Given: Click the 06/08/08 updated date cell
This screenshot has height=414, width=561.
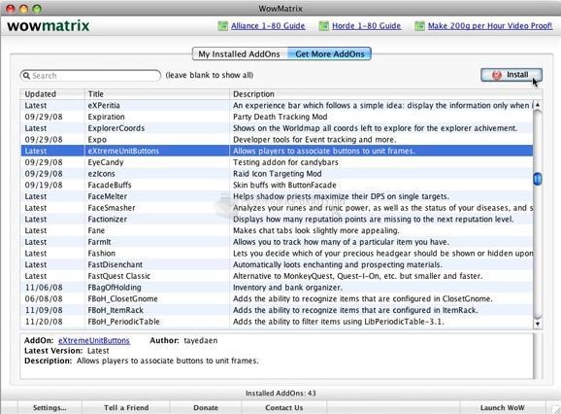Looking at the screenshot, I should [x=44, y=298].
